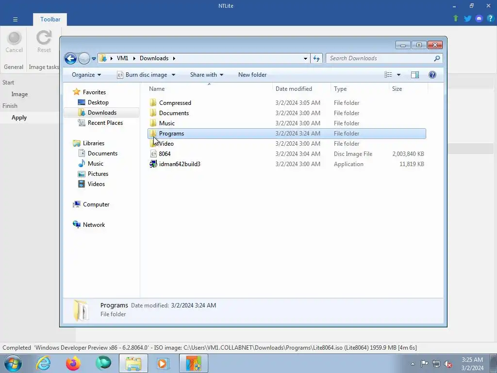Sort by Date modified column
This screenshot has height=373, width=497.
pos(301,89)
